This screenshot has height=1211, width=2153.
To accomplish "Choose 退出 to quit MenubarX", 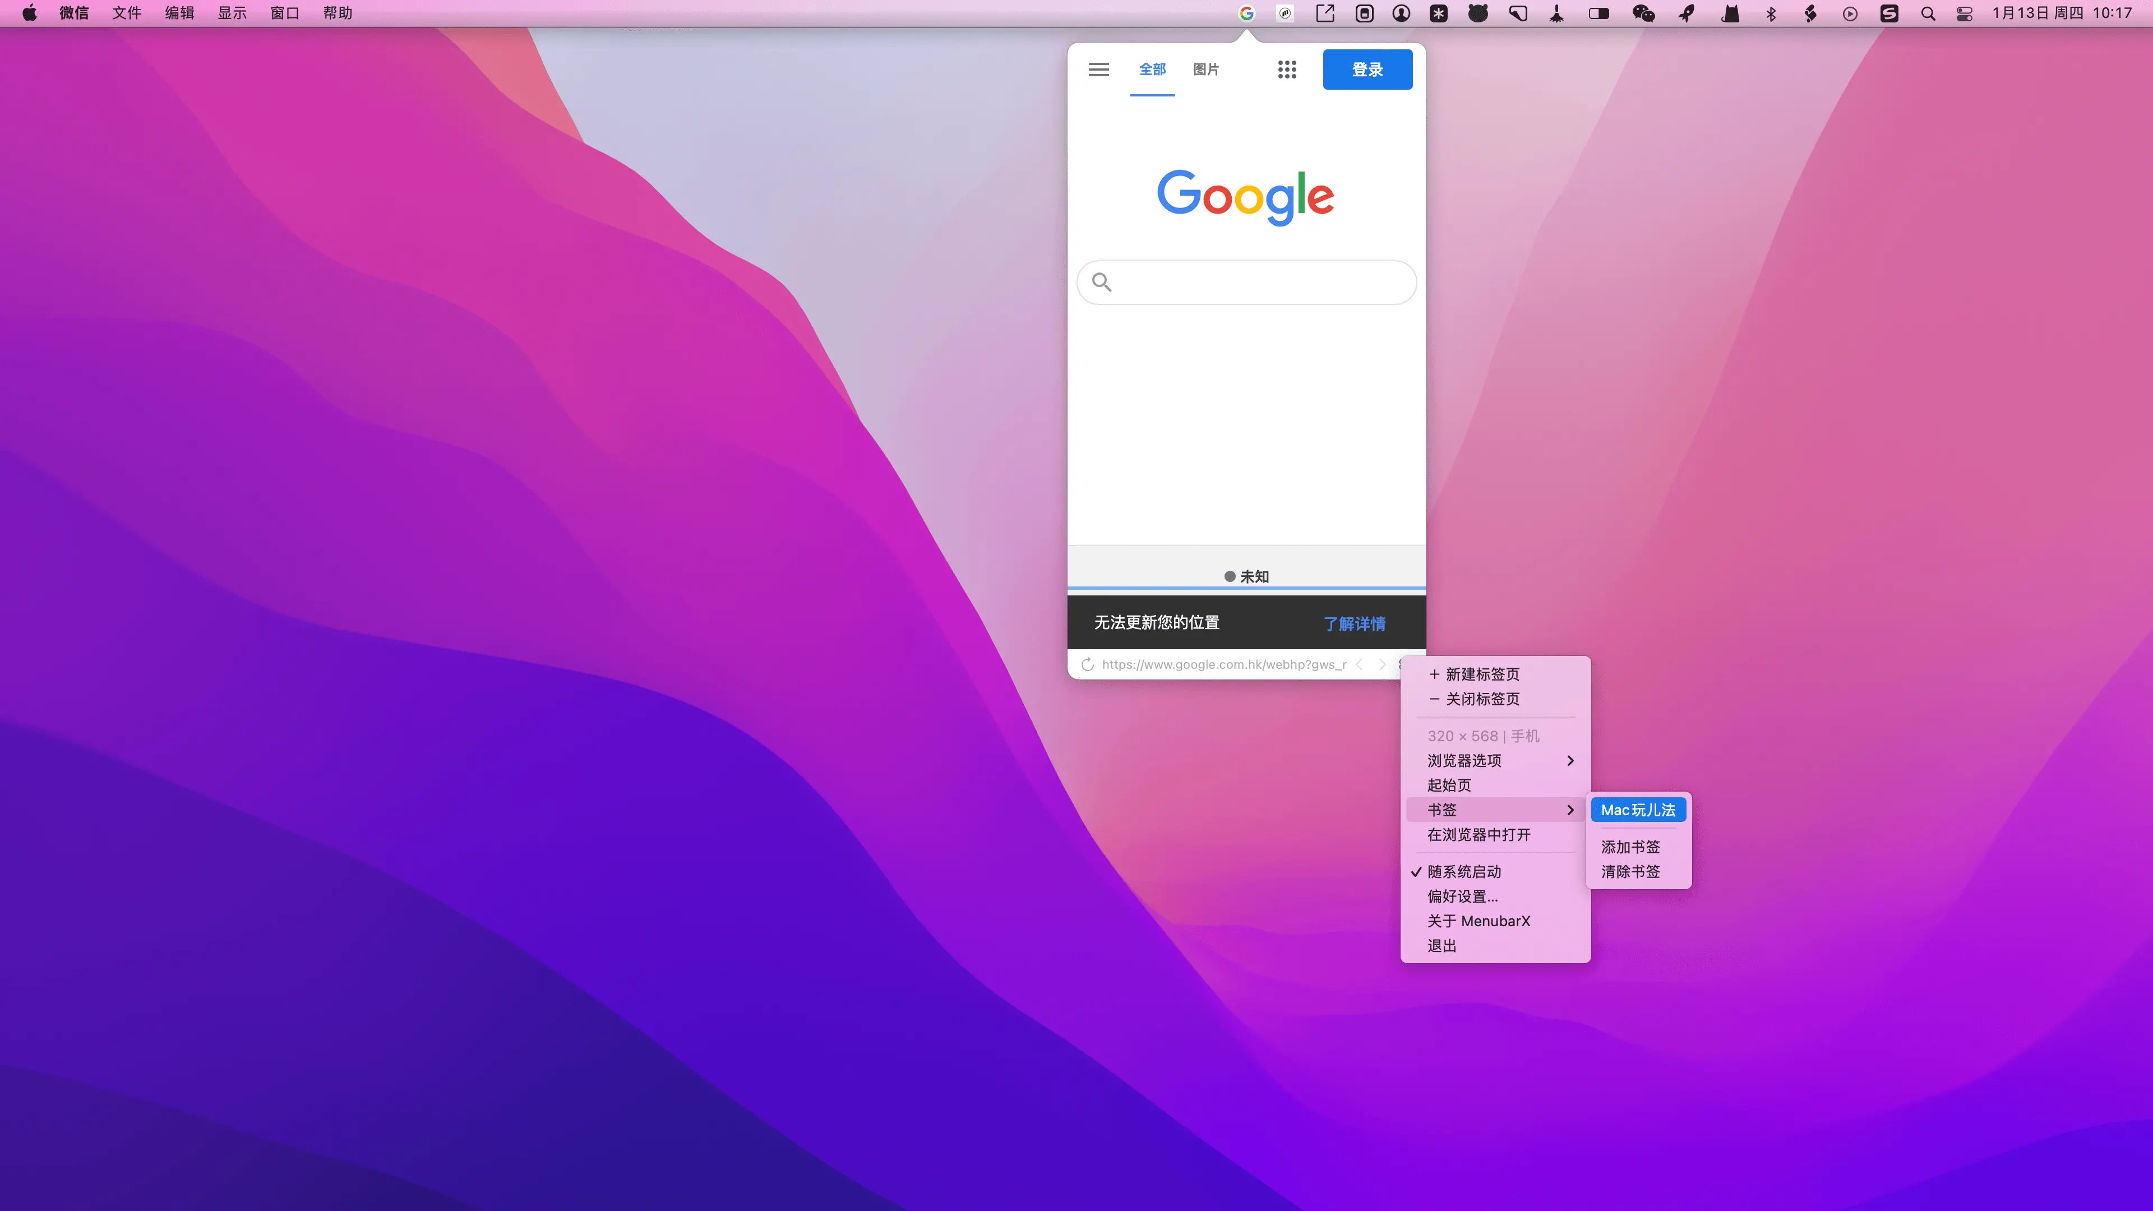I will 1495,946.
